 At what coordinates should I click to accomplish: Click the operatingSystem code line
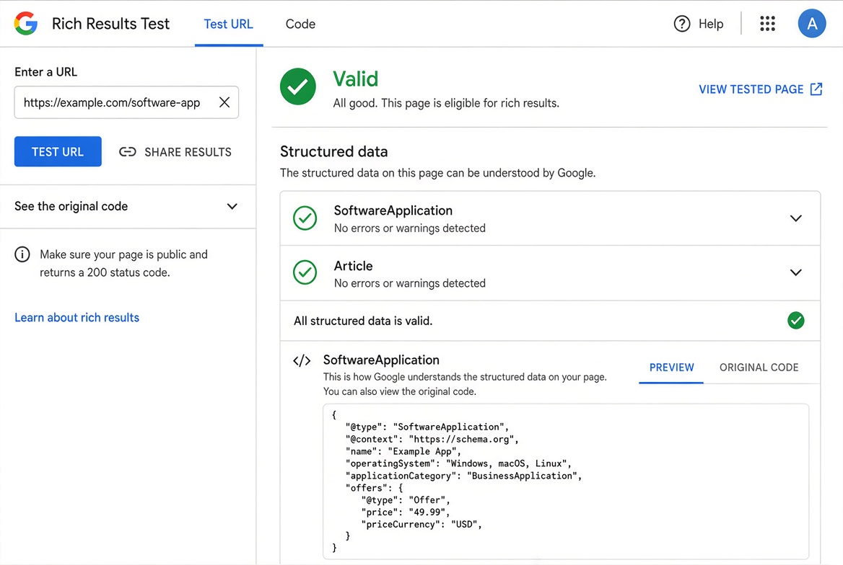tap(458, 463)
